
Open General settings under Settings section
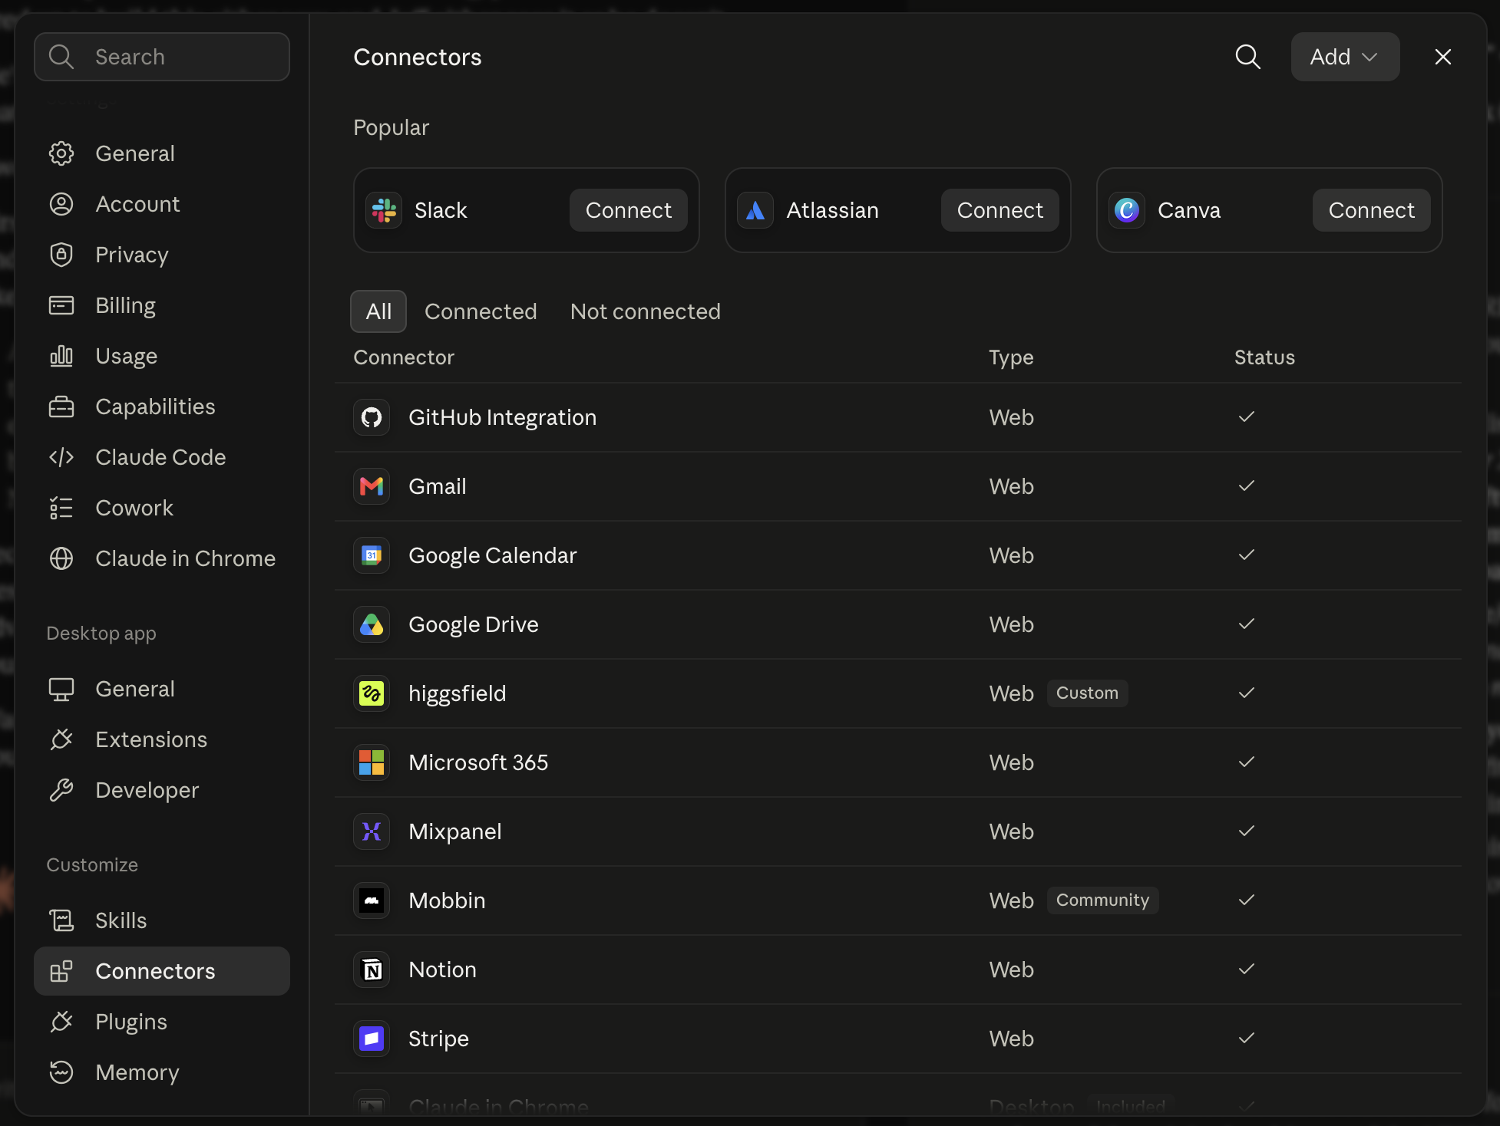click(162, 153)
